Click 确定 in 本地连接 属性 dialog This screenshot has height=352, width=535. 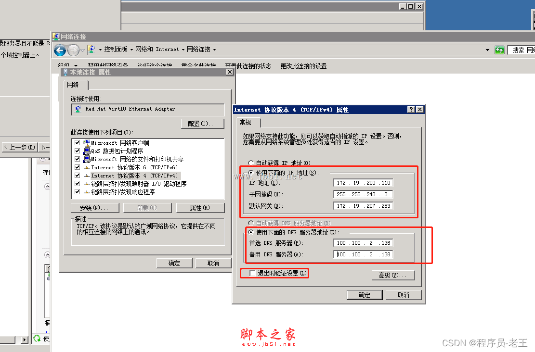point(174,264)
